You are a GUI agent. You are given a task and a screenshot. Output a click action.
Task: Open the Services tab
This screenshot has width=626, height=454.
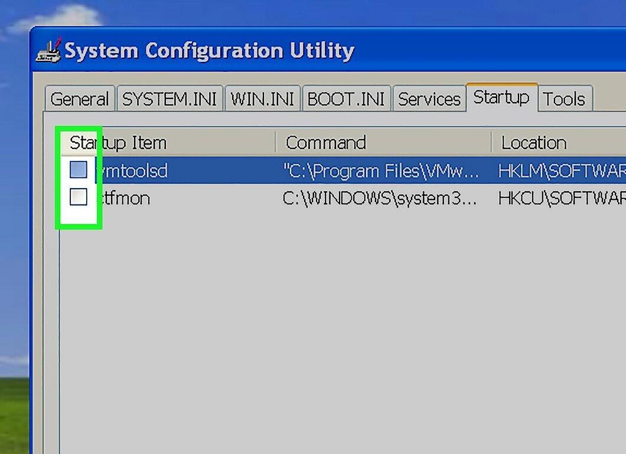pyautogui.click(x=429, y=98)
